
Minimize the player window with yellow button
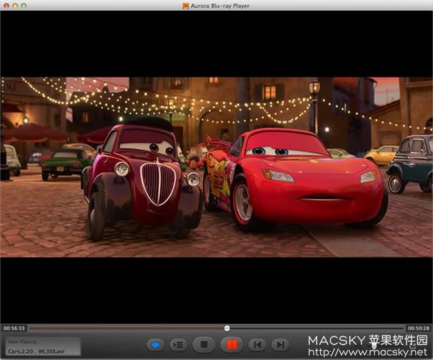[x=15, y=5]
